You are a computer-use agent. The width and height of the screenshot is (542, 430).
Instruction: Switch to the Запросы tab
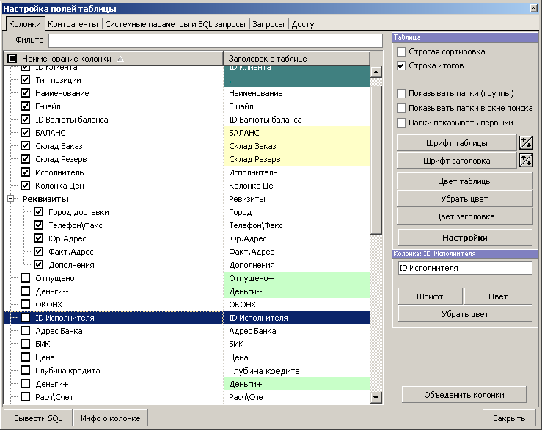pyautogui.click(x=268, y=24)
